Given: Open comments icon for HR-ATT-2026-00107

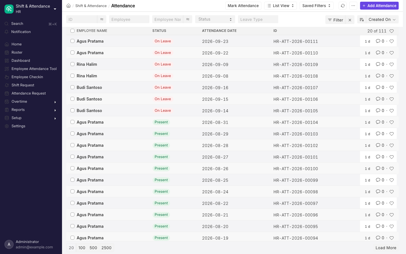Looking at the screenshot, I should (378, 87).
